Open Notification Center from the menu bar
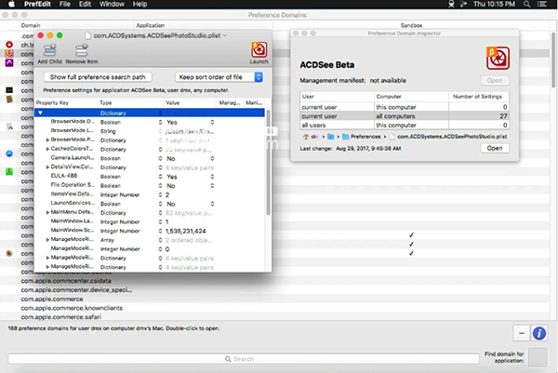Viewport: 558px width, 373px height. coord(542,5)
